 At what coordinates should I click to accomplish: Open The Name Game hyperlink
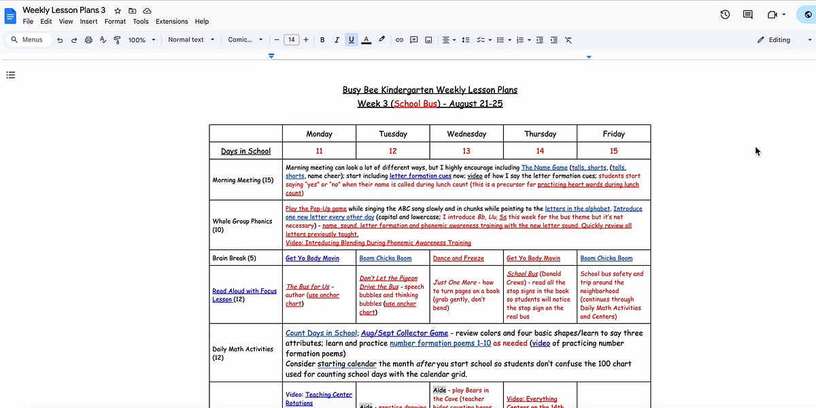pos(545,167)
